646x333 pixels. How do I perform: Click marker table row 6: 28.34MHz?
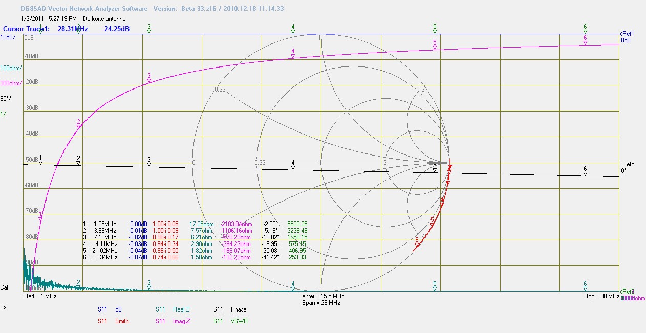click(195, 257)
